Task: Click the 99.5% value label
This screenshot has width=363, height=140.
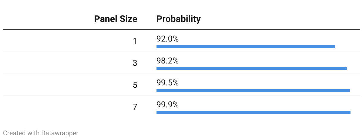Action: point(168,83)
